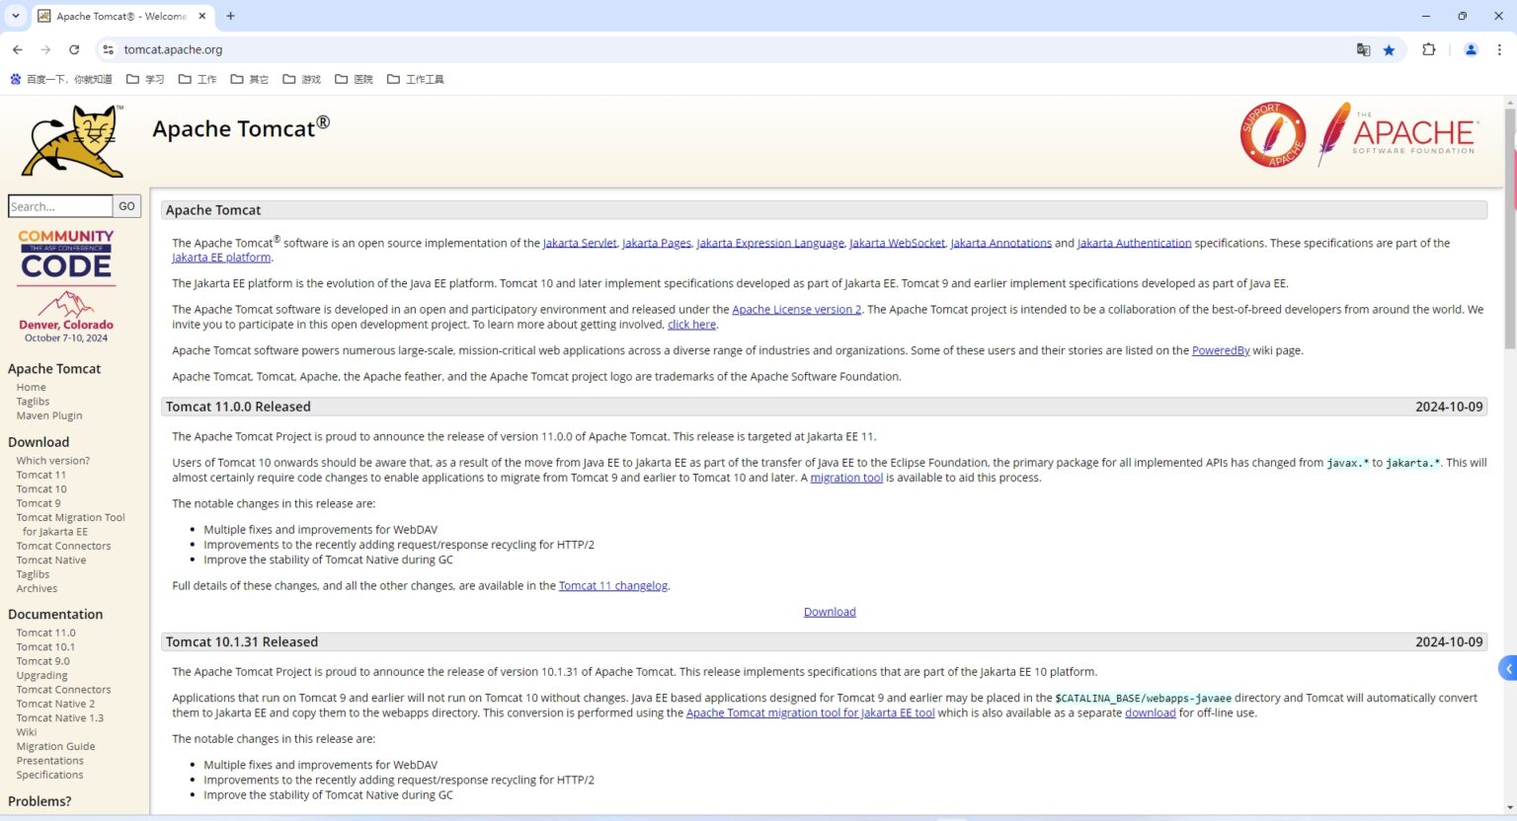Open the browser extensions puzzle icon

[1428, 50]
